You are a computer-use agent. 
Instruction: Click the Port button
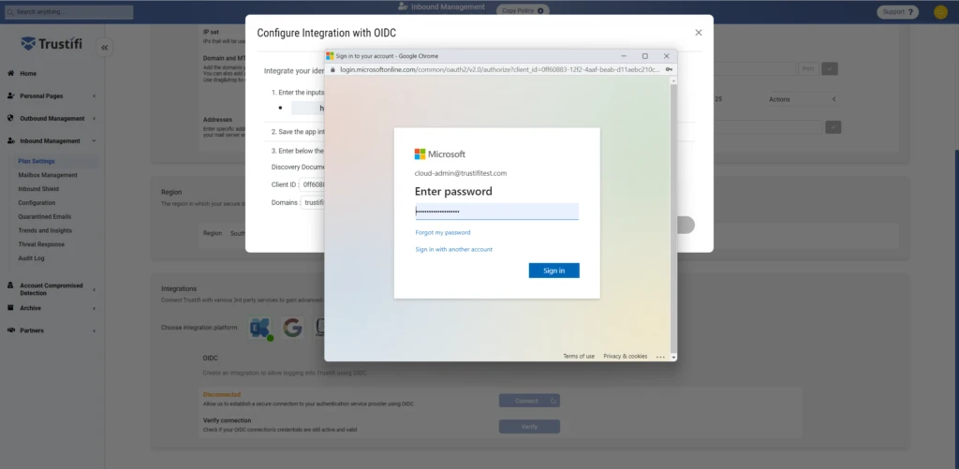coord(808,69)
